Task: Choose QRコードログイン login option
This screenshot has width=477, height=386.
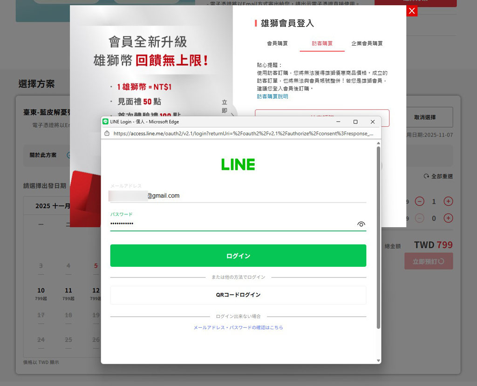Action: click(x=238, y=295)
